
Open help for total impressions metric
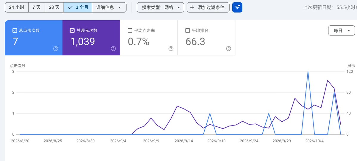pyautogui.click(x=113, y=49)
